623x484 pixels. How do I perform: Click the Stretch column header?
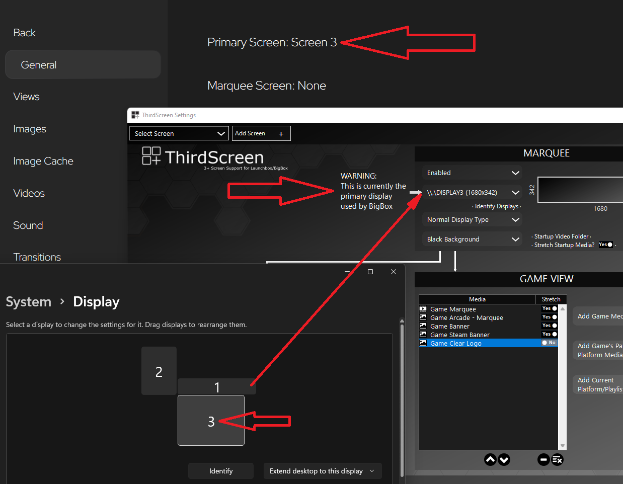[x=551, y=299]
